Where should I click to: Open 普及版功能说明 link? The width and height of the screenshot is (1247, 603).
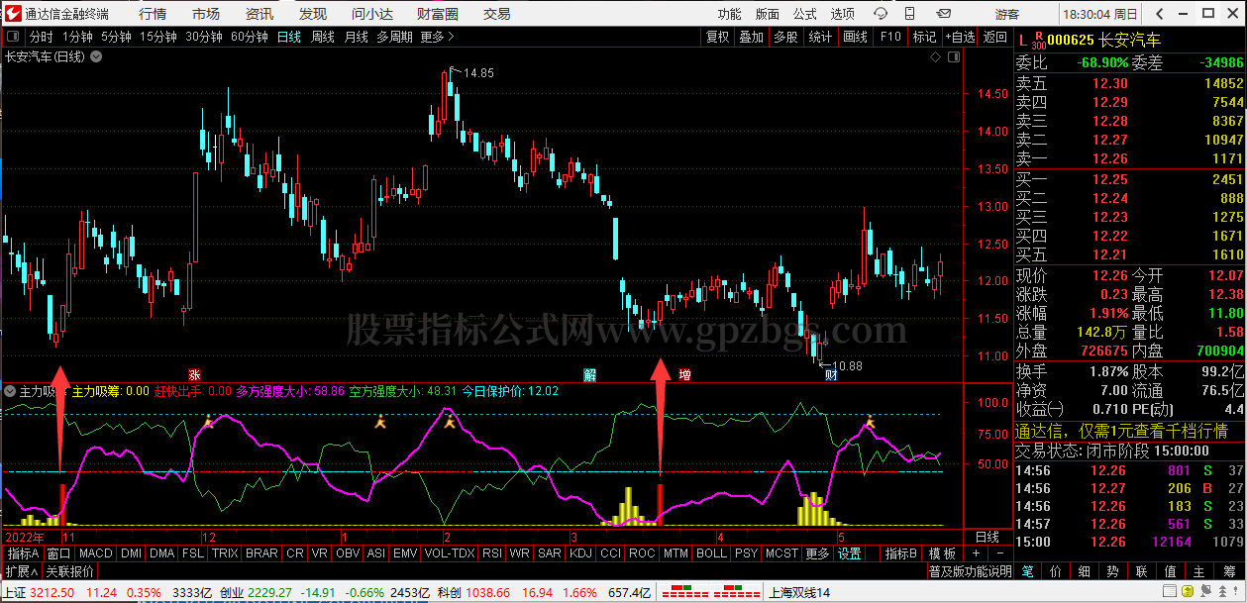click(x=970, y=571)
